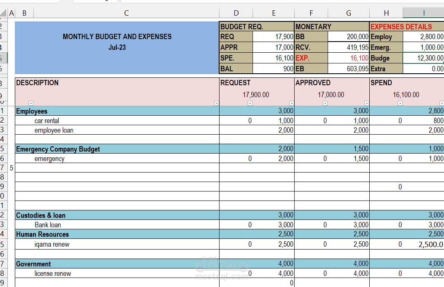Select column G header
The width and height of the screenshot is (444, 287).
pyautogui.click(x=349, y=13)
